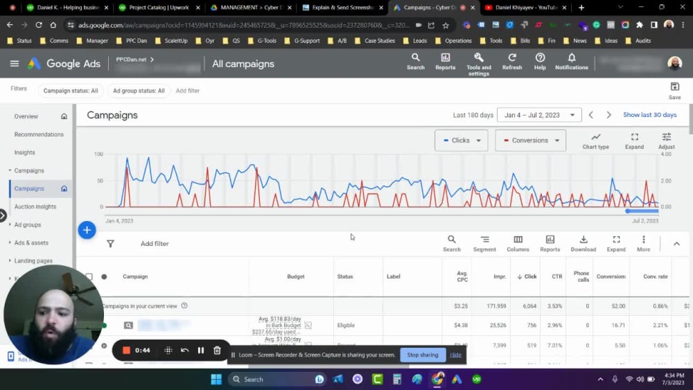The width and height of the screenshot is (693, 390).
Task: Hide the Loom sharing bar
Action: coord(456,355)
